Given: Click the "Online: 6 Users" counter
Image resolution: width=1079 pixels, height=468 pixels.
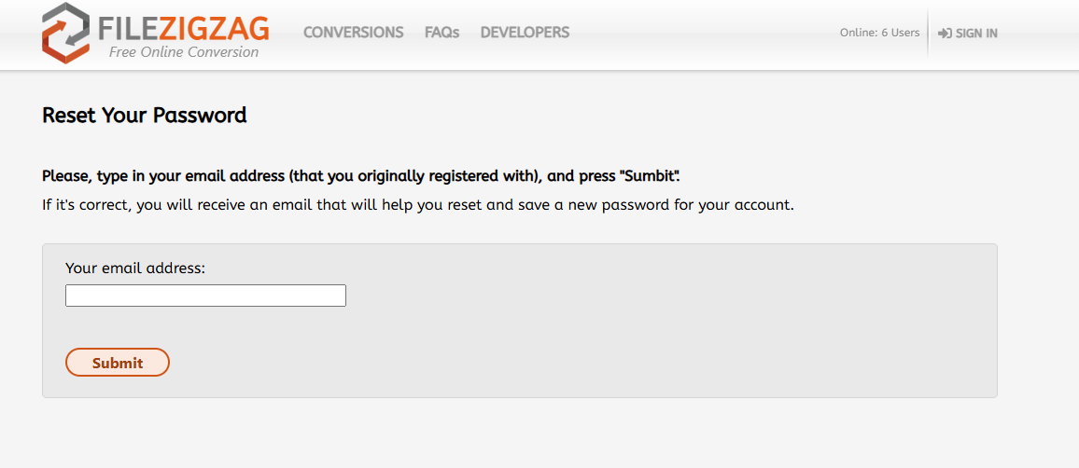Looking at the screenshot, I should (879, 33).
